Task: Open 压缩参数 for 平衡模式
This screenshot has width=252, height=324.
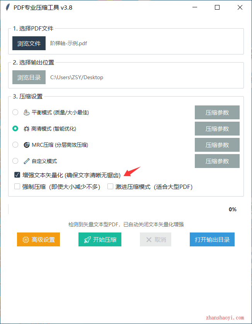Action: pyautogui.click(x=217, y=112)
